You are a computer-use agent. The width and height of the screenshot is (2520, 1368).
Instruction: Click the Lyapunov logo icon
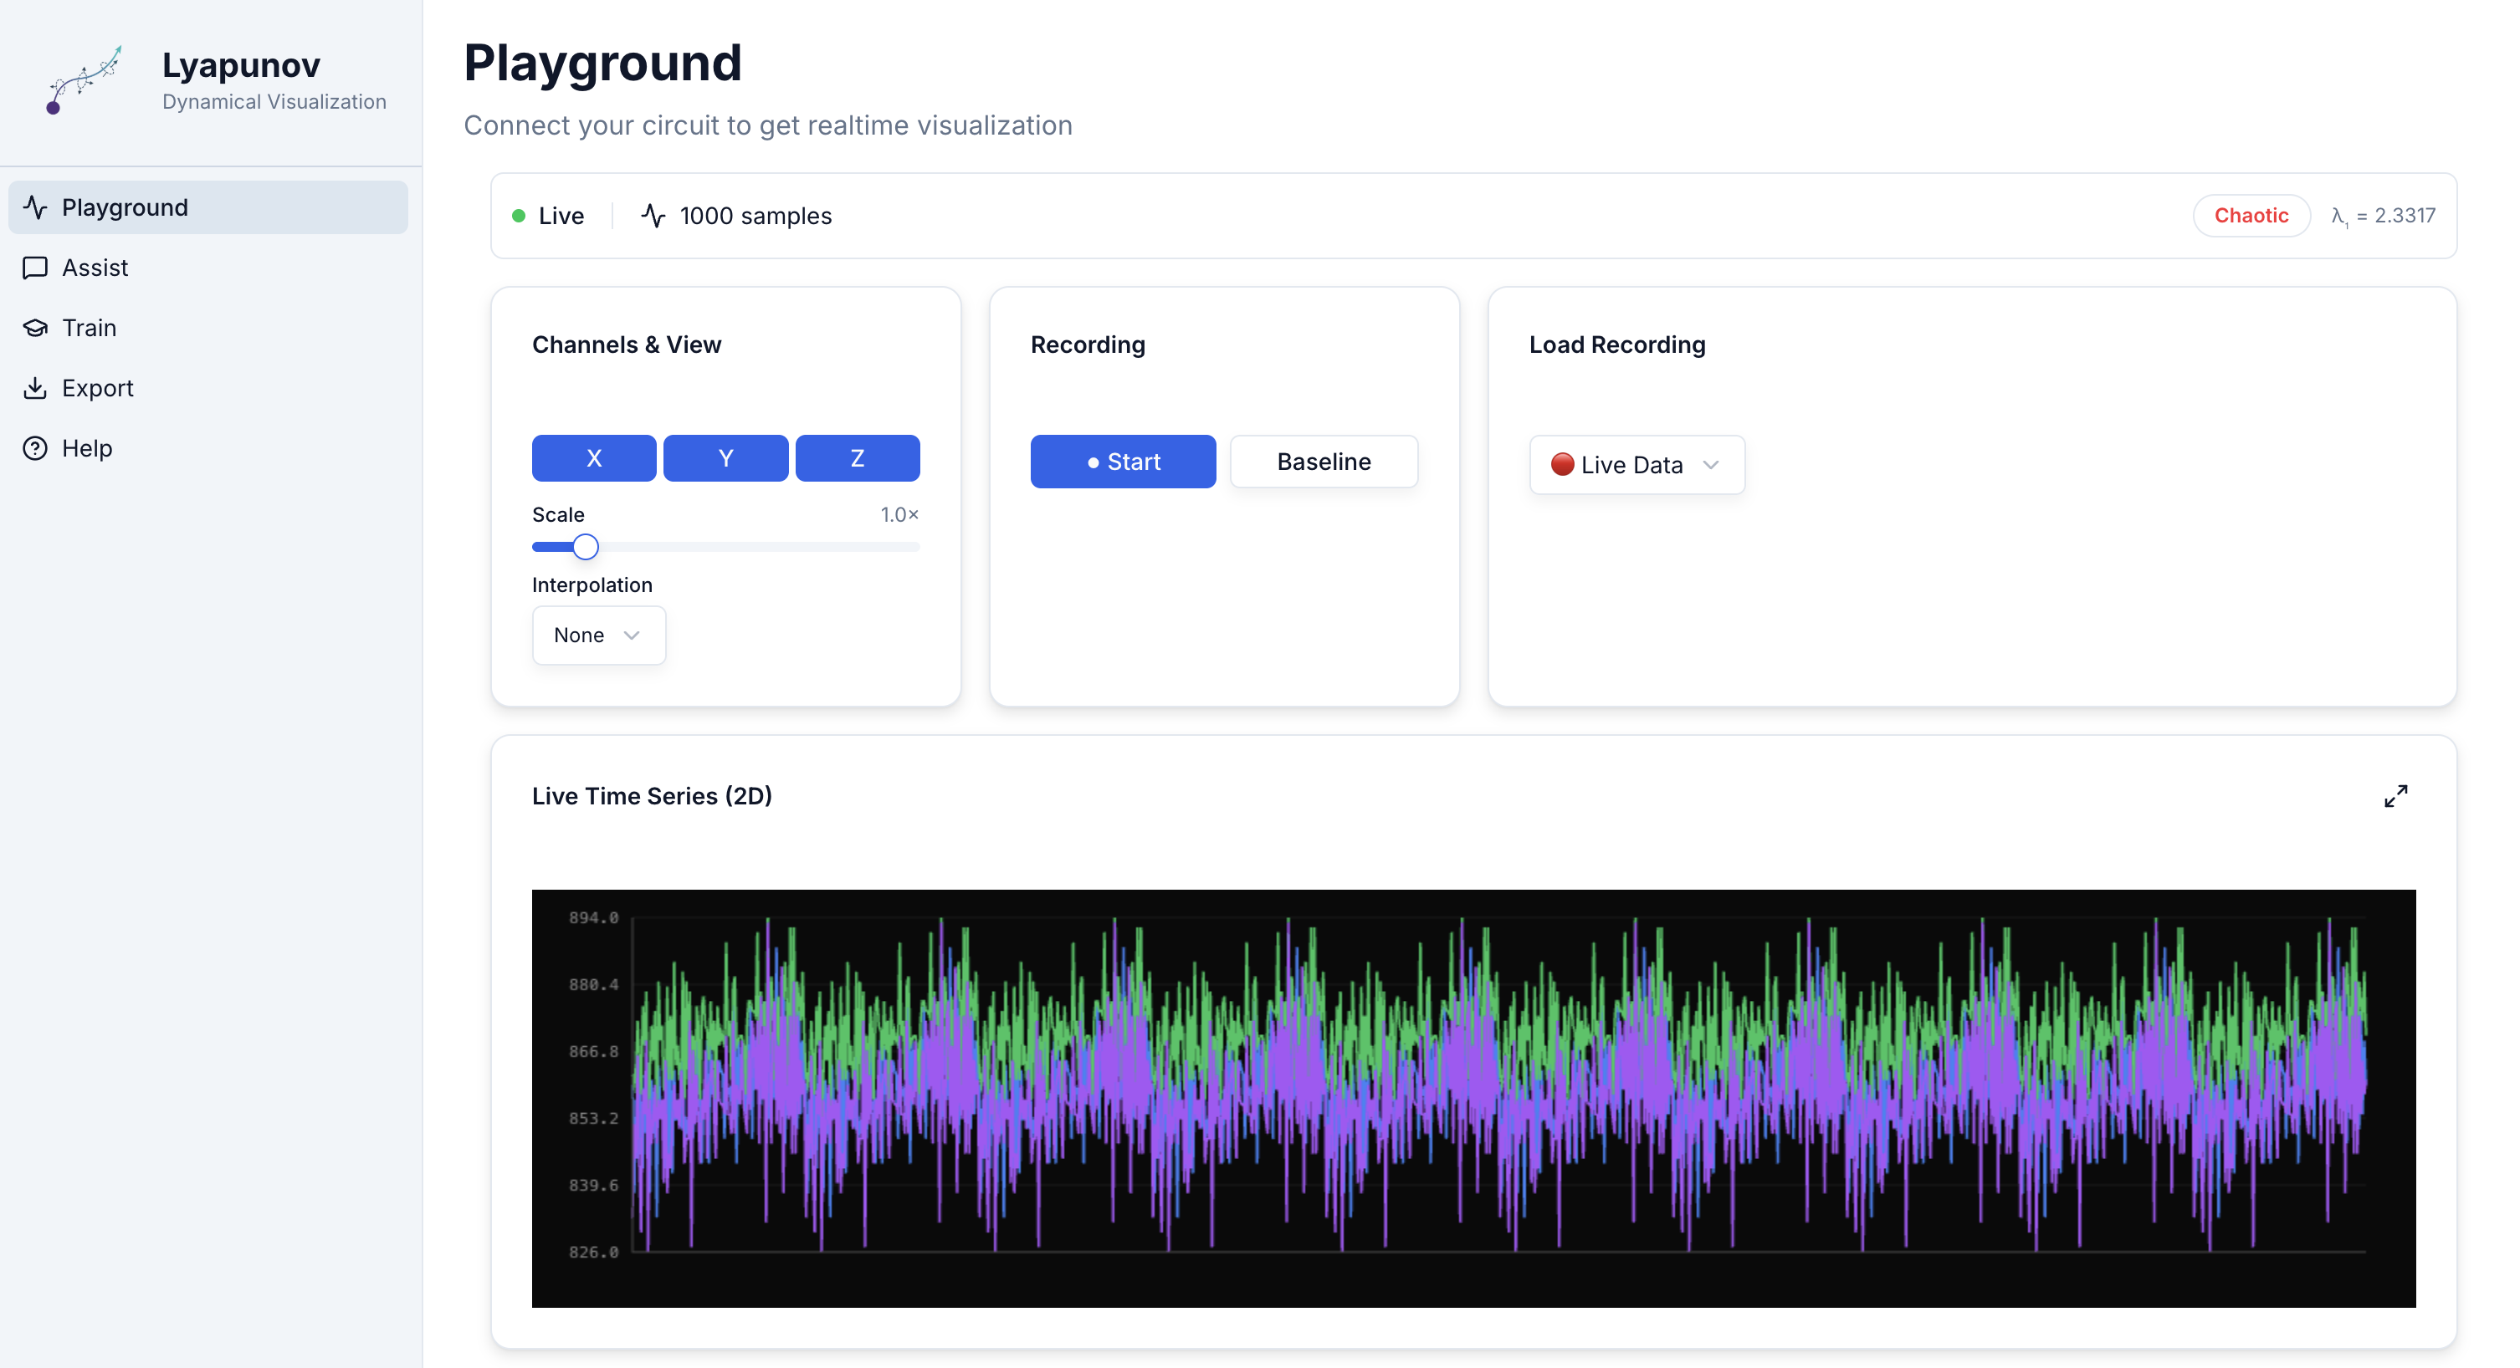83,80
